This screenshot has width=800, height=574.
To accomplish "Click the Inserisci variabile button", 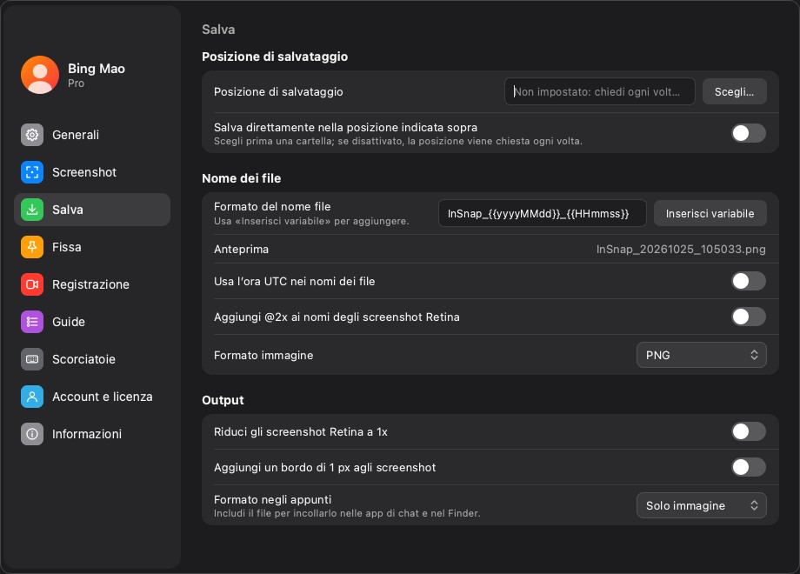I will click(710, 213).
